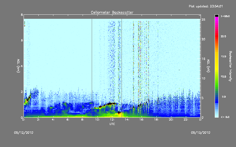Click the right 'AGL (kft)' axis label

(208, 66)
